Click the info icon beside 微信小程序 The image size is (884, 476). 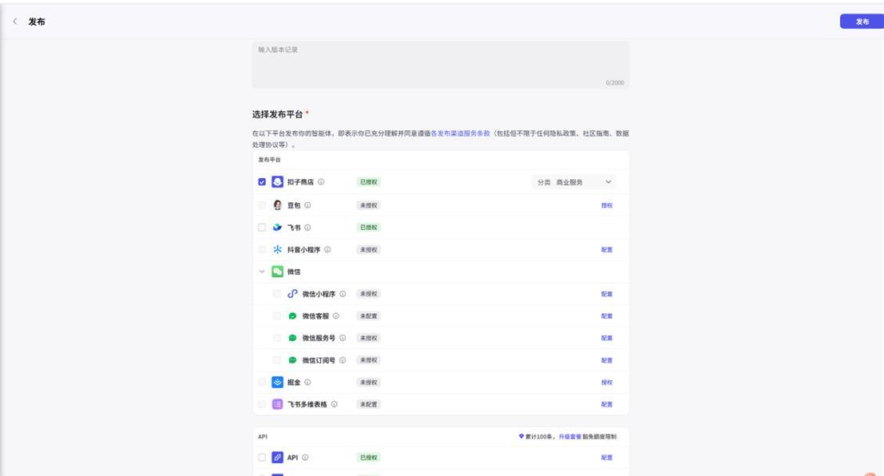pos(343,294)
